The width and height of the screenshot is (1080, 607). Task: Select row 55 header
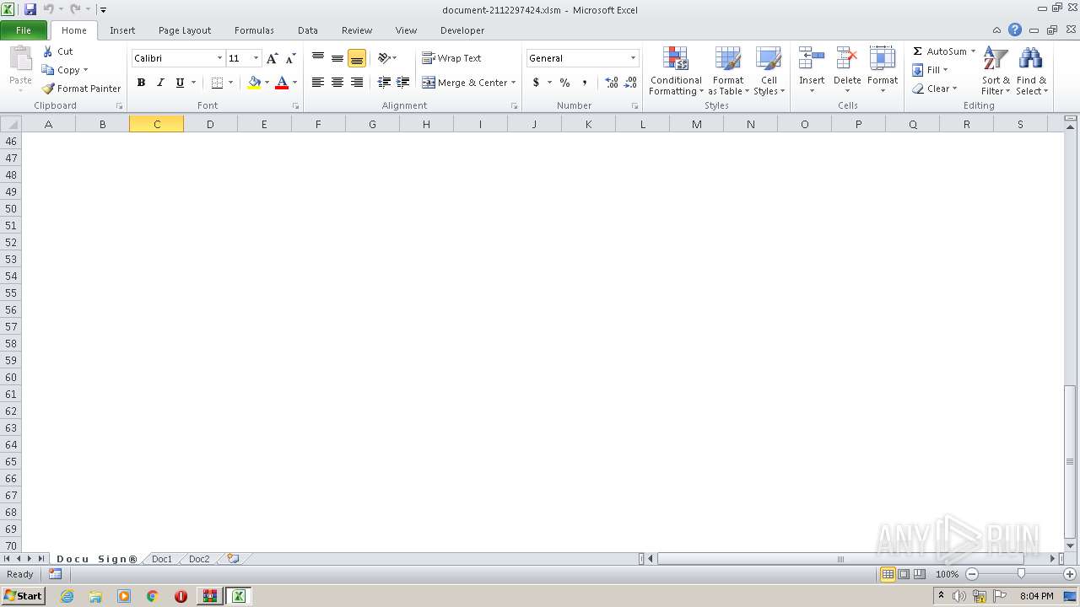click(11, 293)
